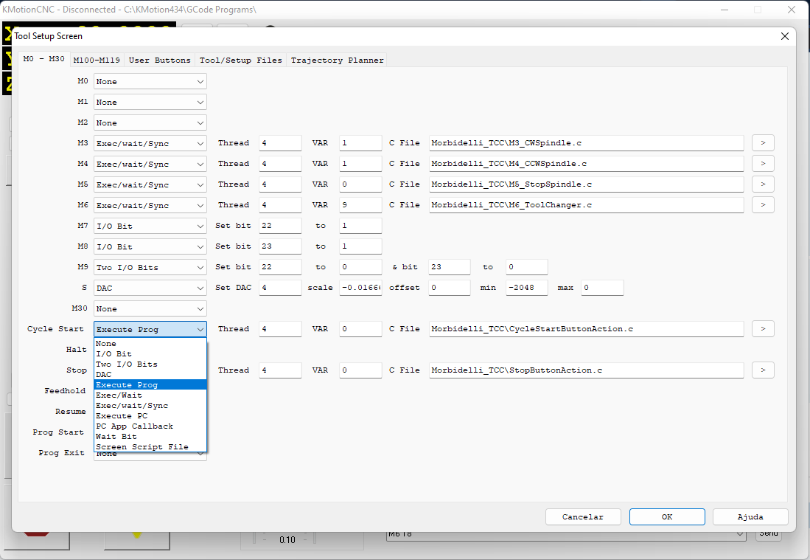Close the Tool Setup Screen dialog
The height and width of the screenshot is (560, 810).
coord(784,36)
